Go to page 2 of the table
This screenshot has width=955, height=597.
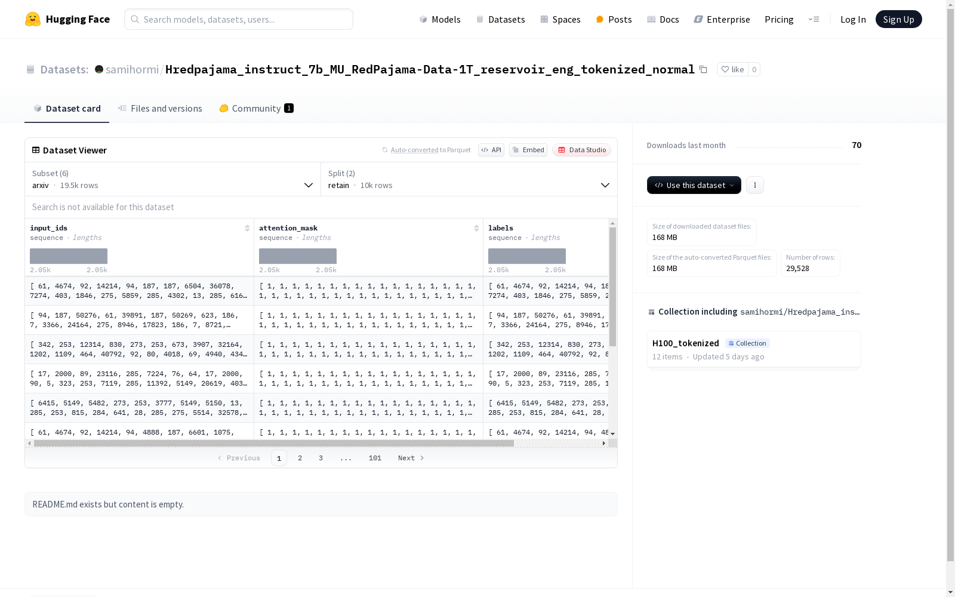click(x=300, y=458)
